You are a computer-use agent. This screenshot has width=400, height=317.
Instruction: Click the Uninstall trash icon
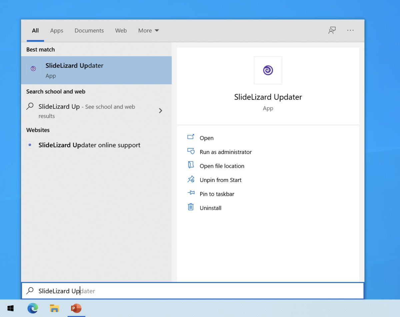[x=191, y=207]
